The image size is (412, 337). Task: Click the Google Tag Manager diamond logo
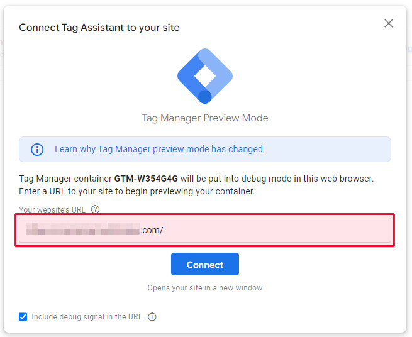pyautogui.click(x=205, y=76)
